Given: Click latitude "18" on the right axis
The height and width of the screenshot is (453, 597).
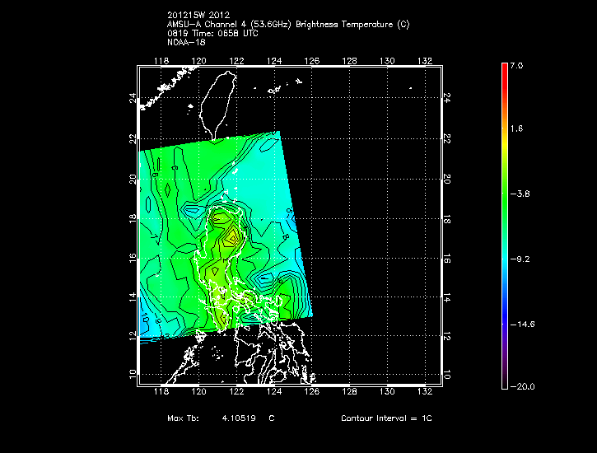Looking at the screenshot, I should click(x=447, y=219).
